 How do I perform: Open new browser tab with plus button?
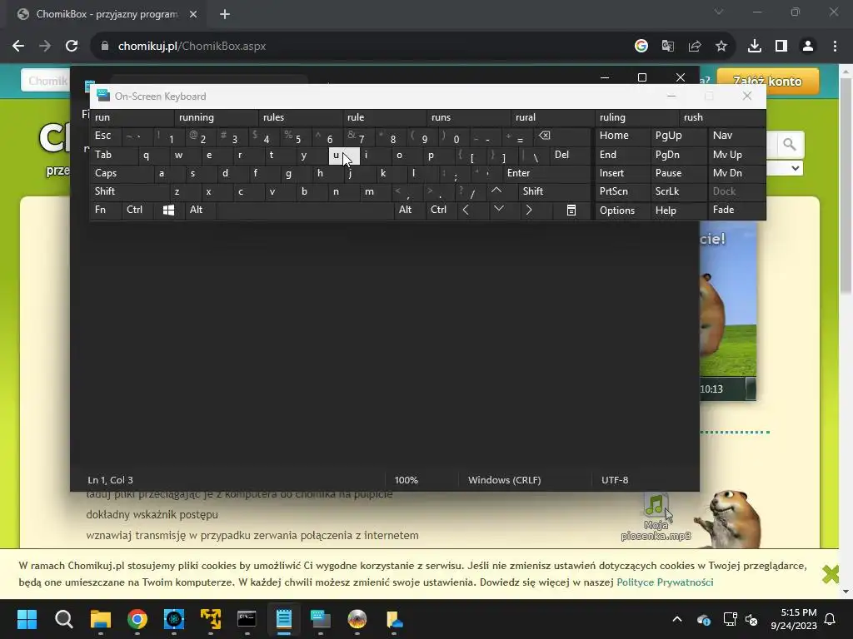(x=225, y=14)
